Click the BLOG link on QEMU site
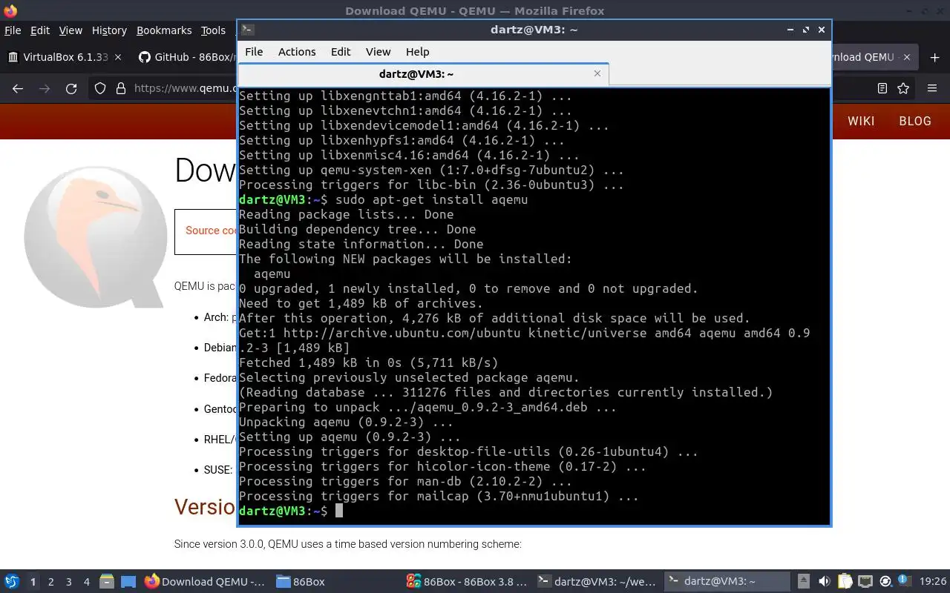 click(915, 121)
